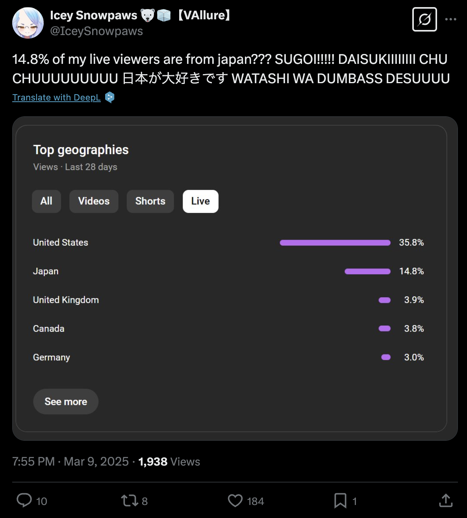Click the DeepL logo icon
The width and height of the screenshot is (467, 518).
110,97
